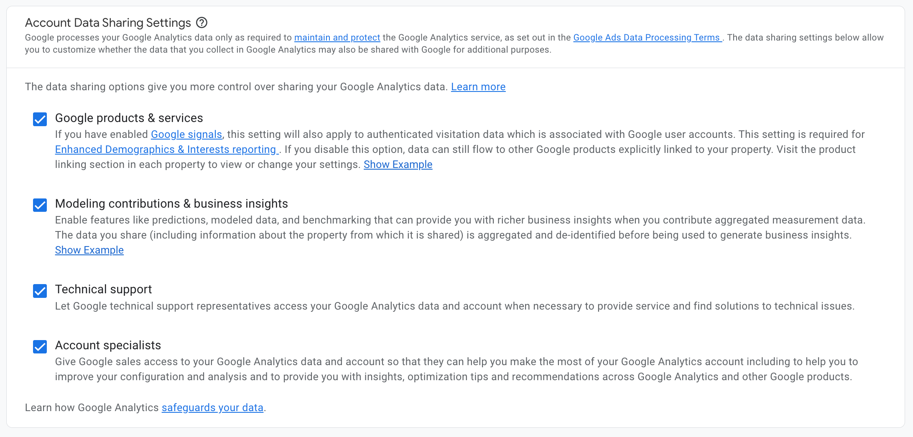Show Example for Google products & services
The image size is (913, 437).
pos(398,165)
